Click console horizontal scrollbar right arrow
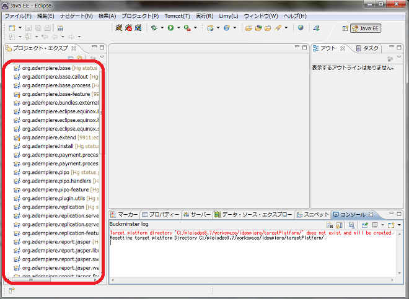 392,280
